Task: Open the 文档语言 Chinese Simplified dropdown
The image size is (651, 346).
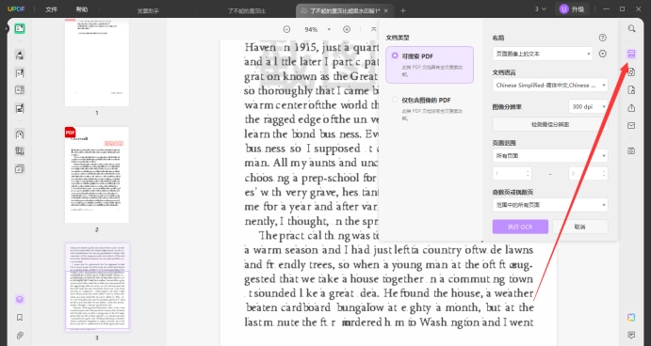Action: 550,85
